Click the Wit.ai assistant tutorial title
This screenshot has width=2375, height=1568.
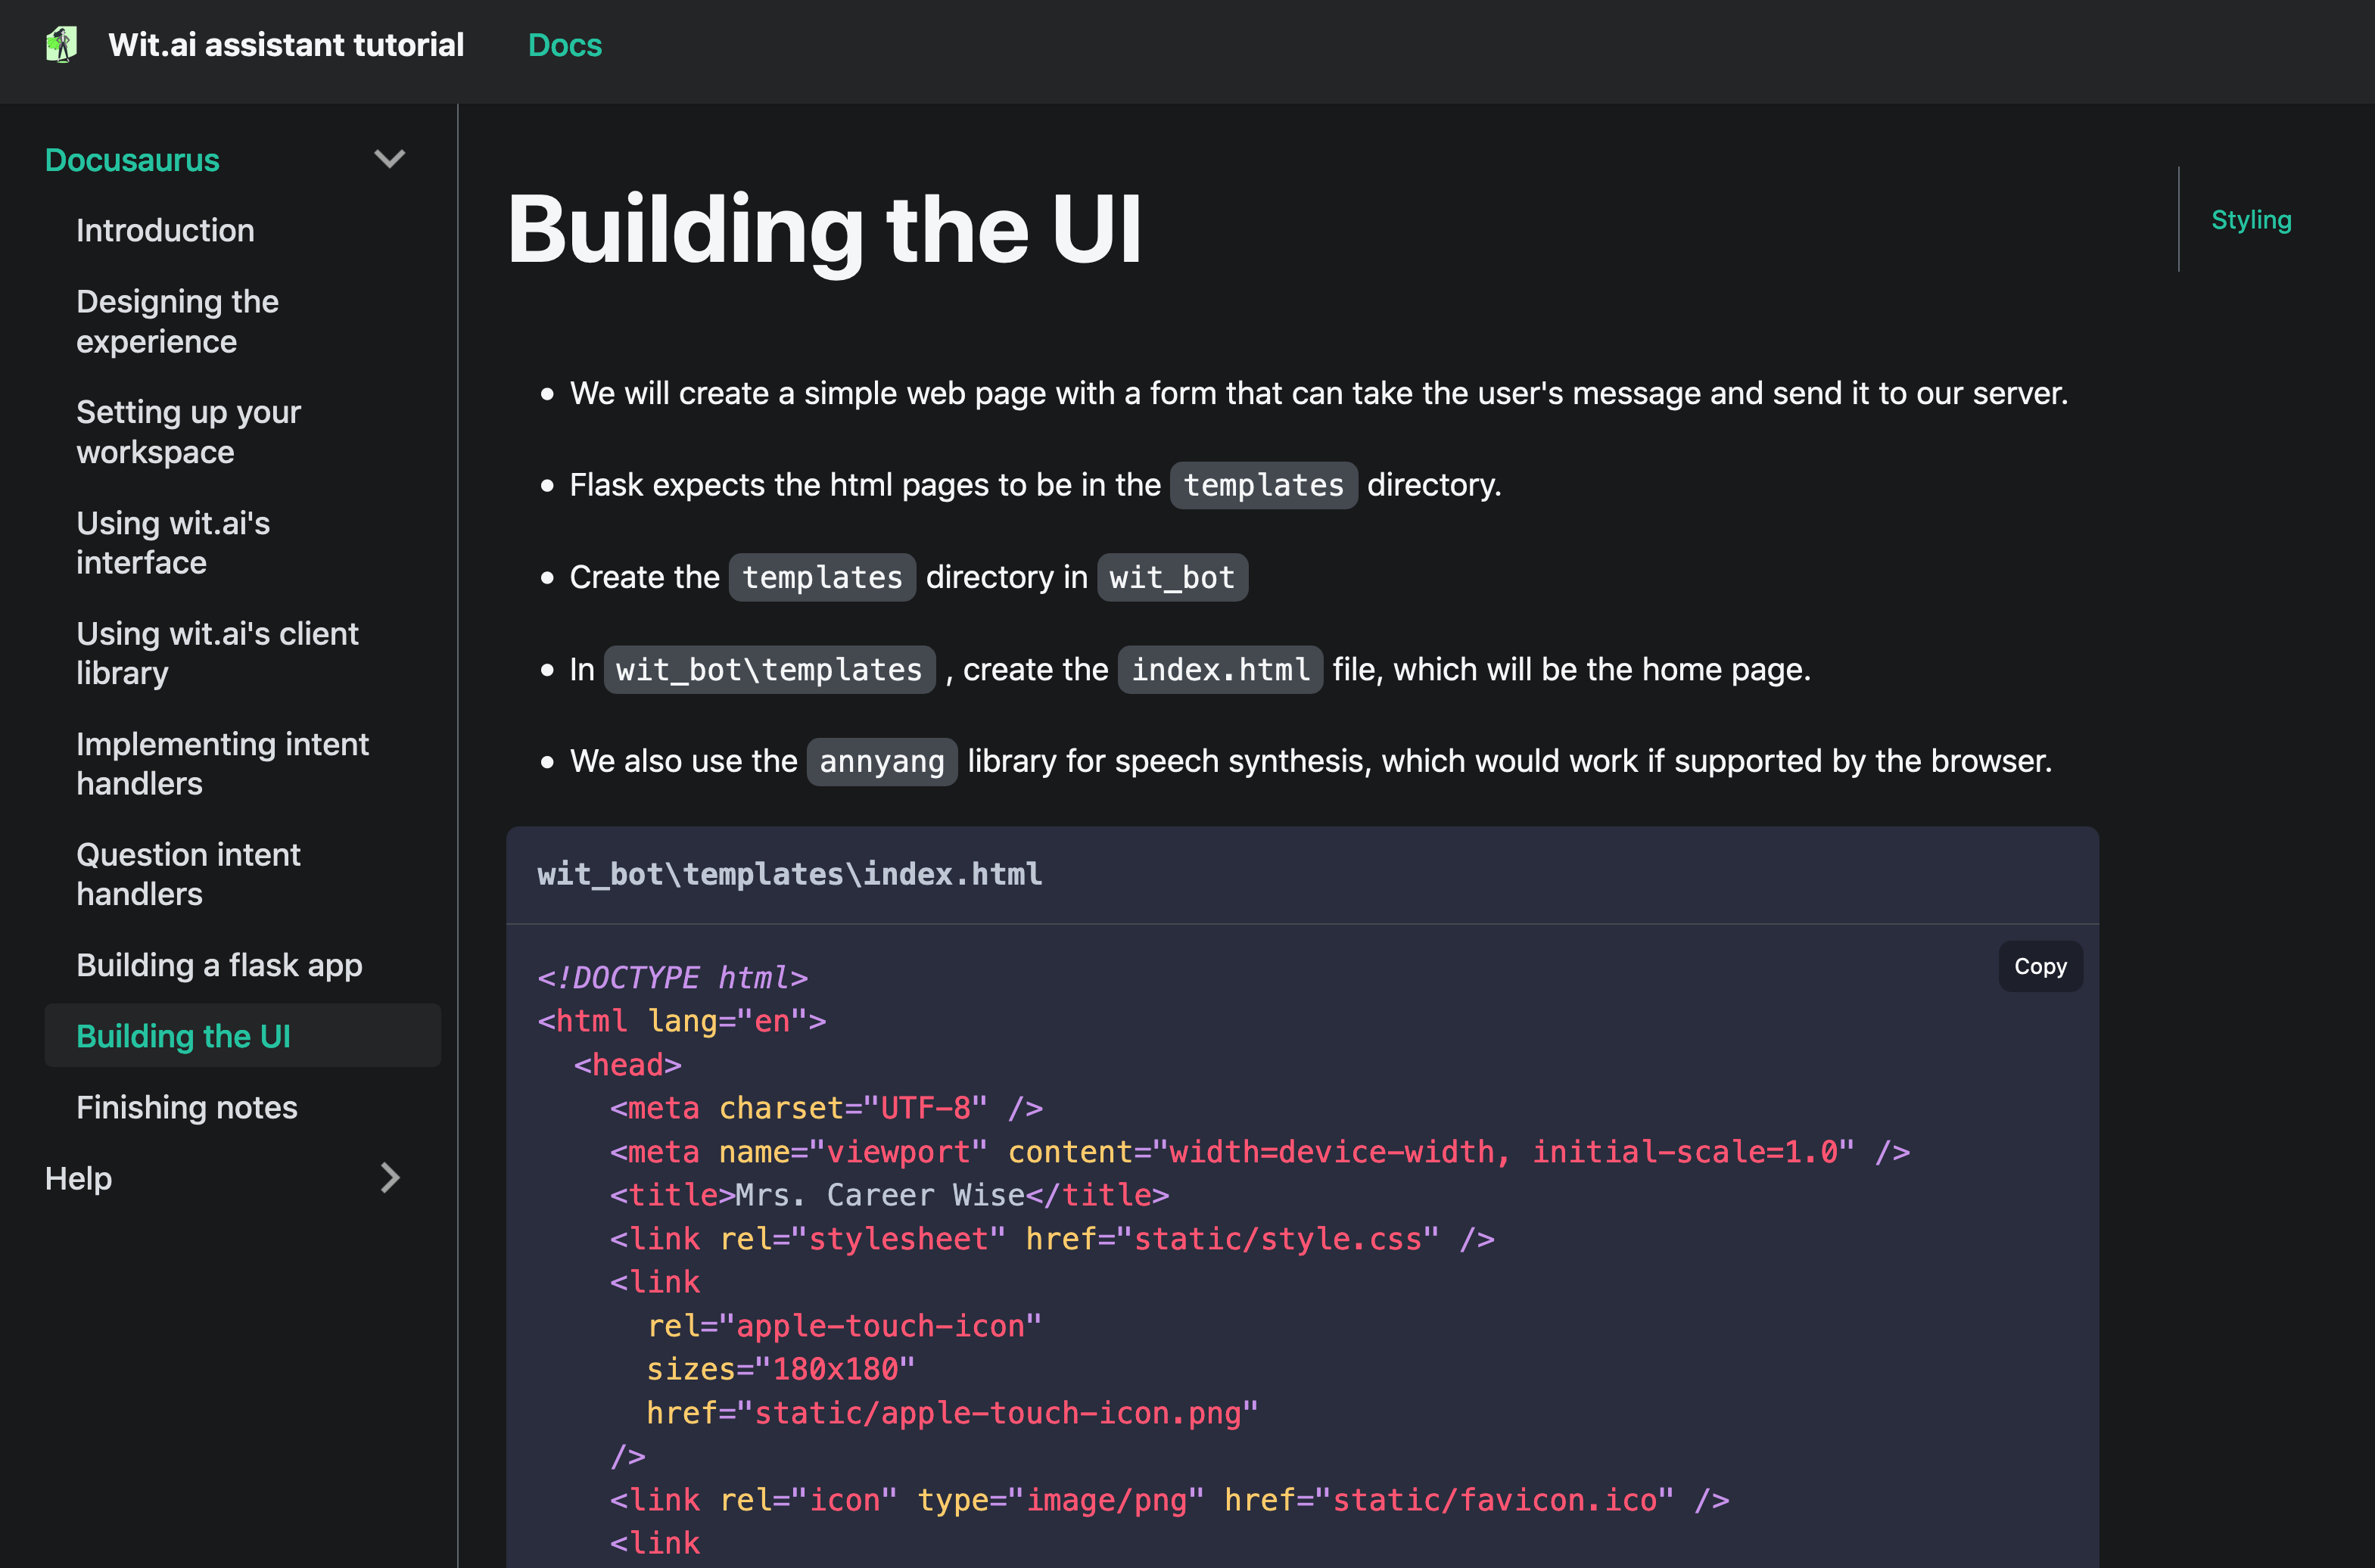click(x=286, y=45)
